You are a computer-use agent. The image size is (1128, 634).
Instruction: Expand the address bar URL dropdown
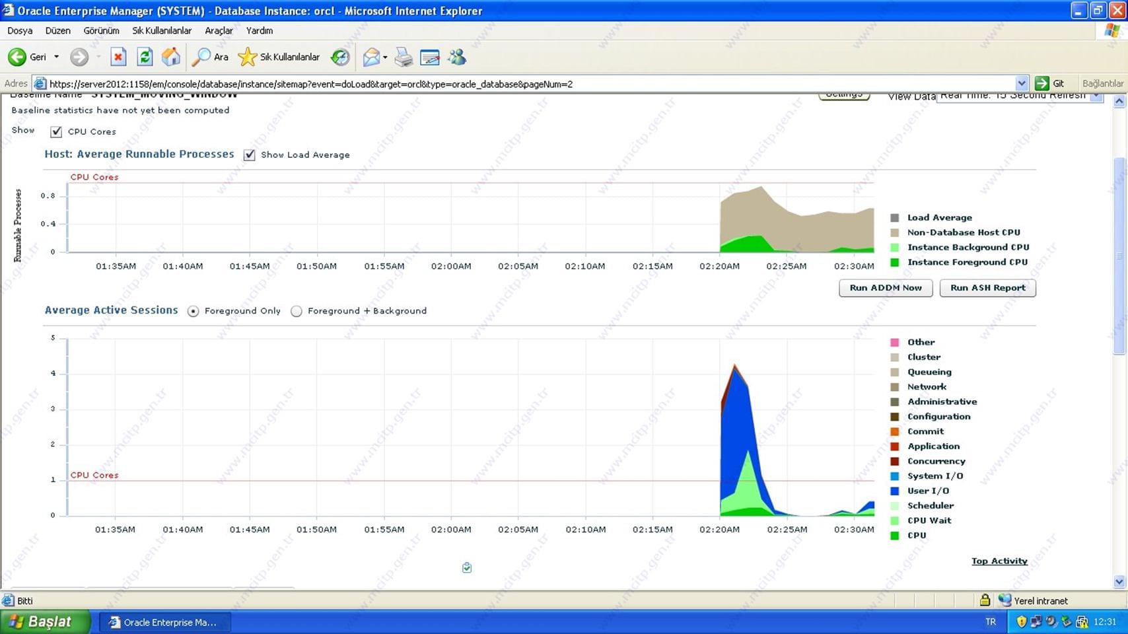tap(1022, 83)
